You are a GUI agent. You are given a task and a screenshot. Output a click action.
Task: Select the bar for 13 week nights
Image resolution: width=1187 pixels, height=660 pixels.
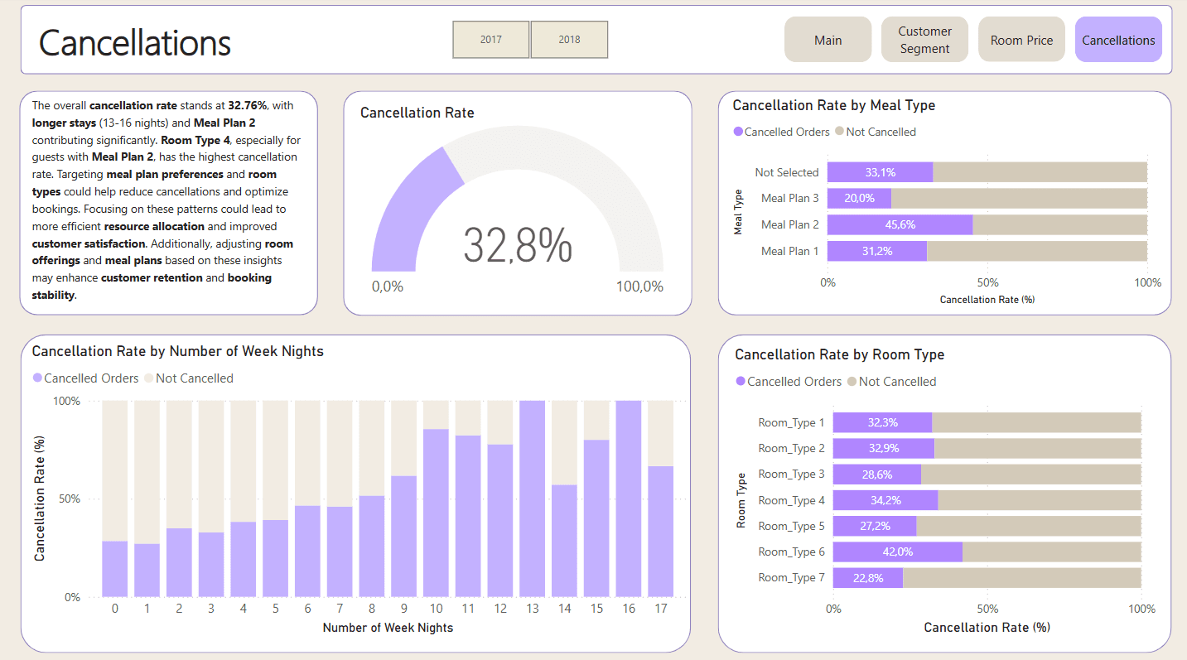(x=532, y=499)
